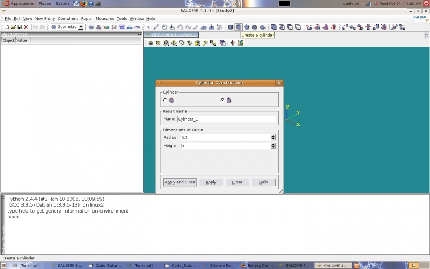Image resolution: width=430 pixels, height=269 pixels.
Task: Click the Create a sphere icon
Action: tap(247, 27)
